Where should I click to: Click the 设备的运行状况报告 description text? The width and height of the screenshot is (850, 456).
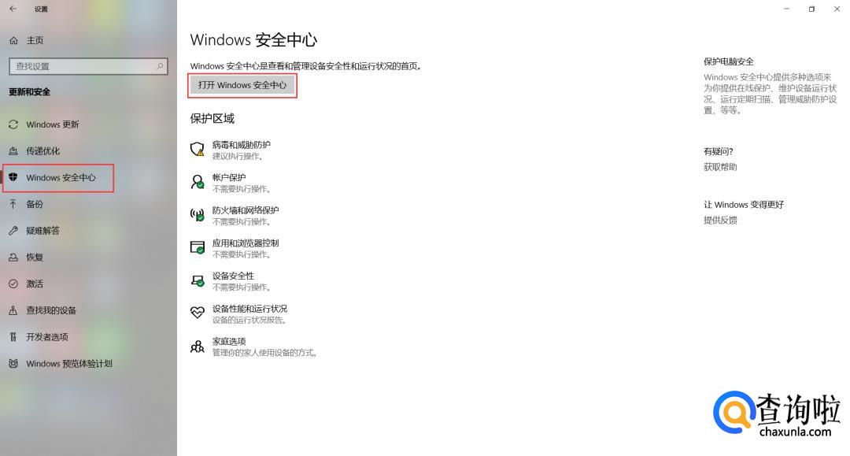tap(249, 320)
